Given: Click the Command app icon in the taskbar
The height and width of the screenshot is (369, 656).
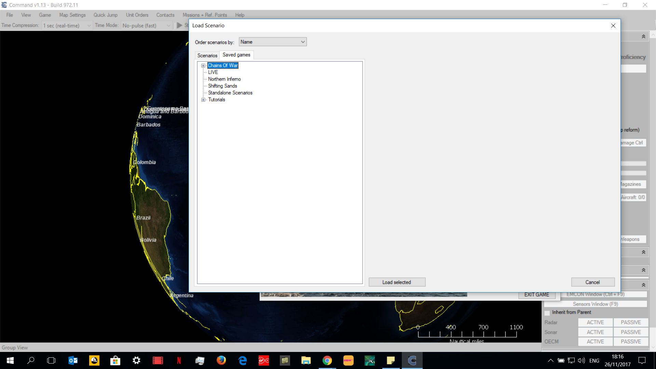Looking at the screenshot, I should [x=412, y=360].
